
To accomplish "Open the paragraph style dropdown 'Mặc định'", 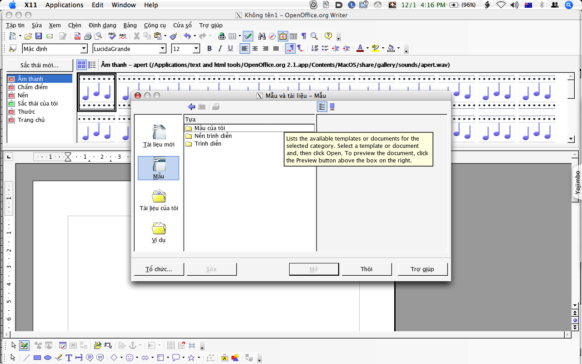I will pyautogui.click(x=84, y=49).
